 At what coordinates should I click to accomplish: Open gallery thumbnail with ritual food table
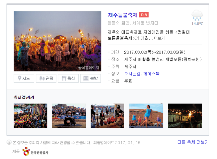108,116
